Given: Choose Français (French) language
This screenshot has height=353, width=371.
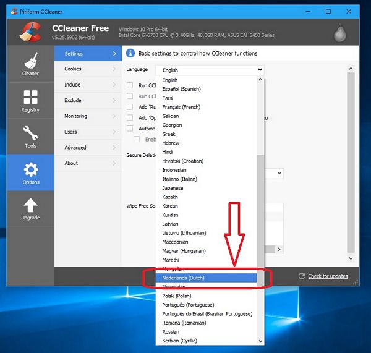Looking at the screenshot, I should point(206,107).
